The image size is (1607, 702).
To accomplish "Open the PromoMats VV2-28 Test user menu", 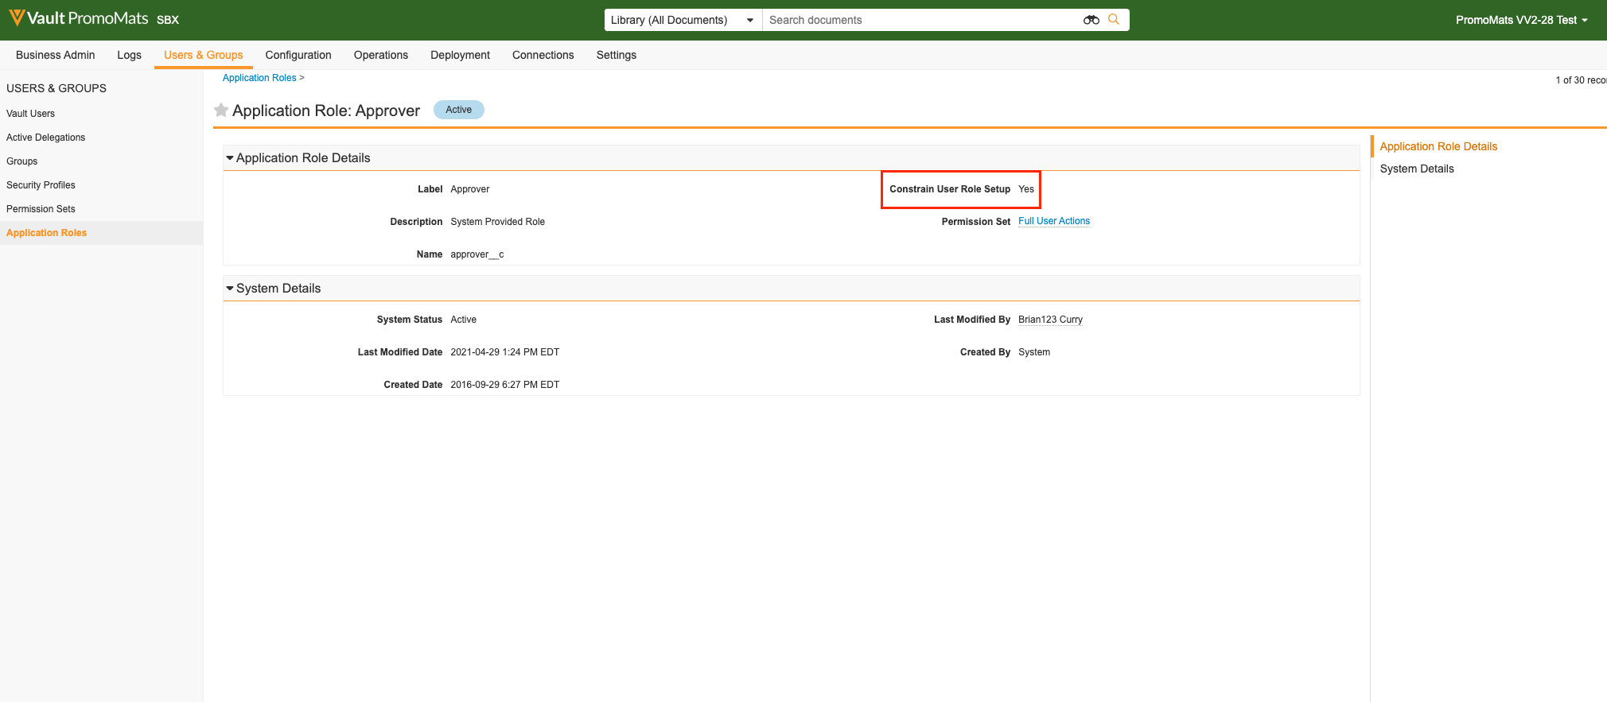I will coord(1520,20).
